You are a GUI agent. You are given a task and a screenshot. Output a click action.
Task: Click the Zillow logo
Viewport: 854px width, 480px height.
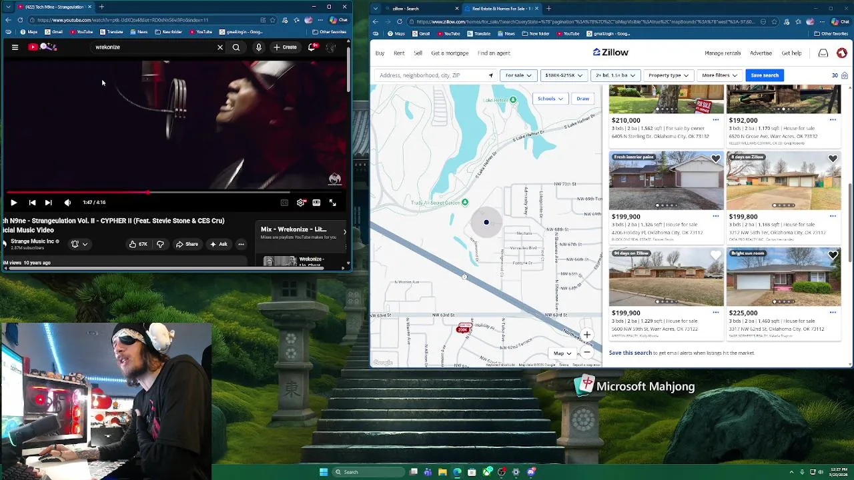pos(610,53)
